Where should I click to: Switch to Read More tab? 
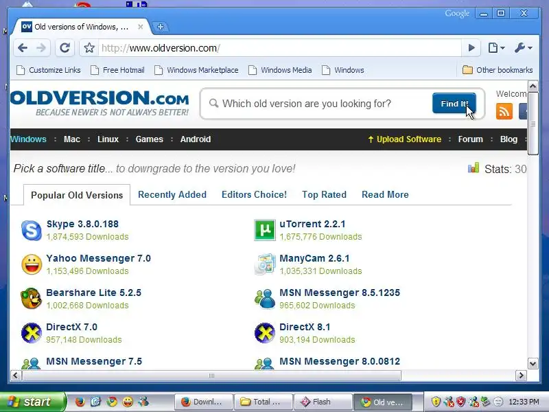(385, 194)
